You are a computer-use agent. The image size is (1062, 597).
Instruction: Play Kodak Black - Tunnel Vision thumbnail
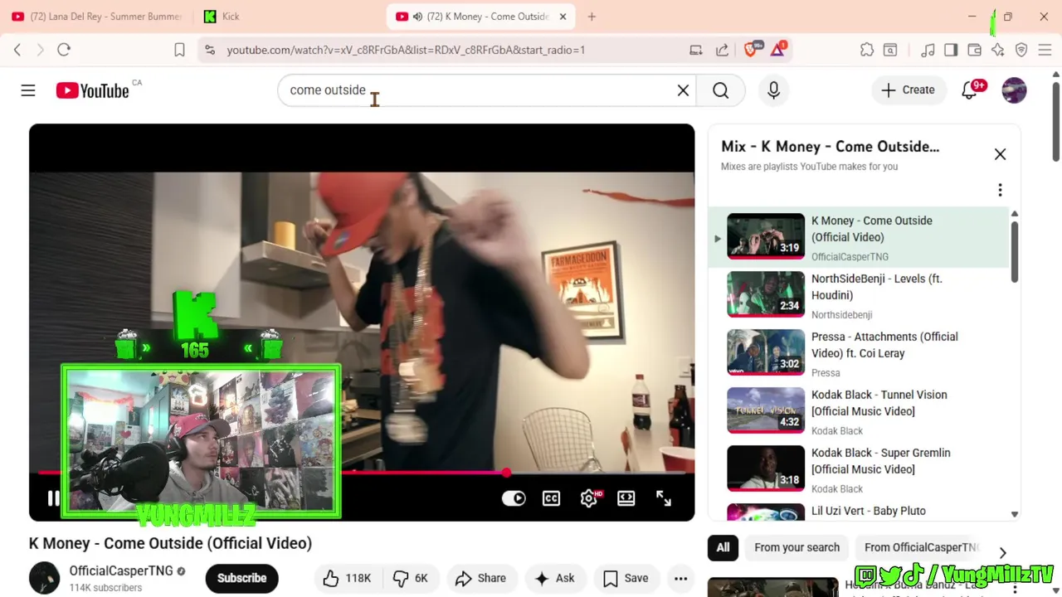tap(766, 410)
